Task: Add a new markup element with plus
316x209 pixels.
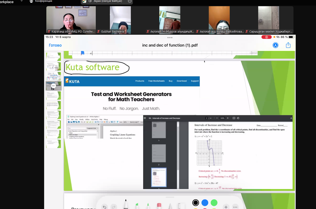Action: (x=226, y=207)
